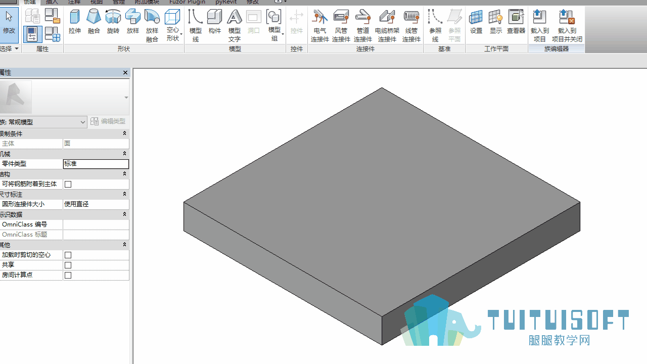Click 载入到项目 load into project
This screenshot has height=364, width=647.
[540, 25]
